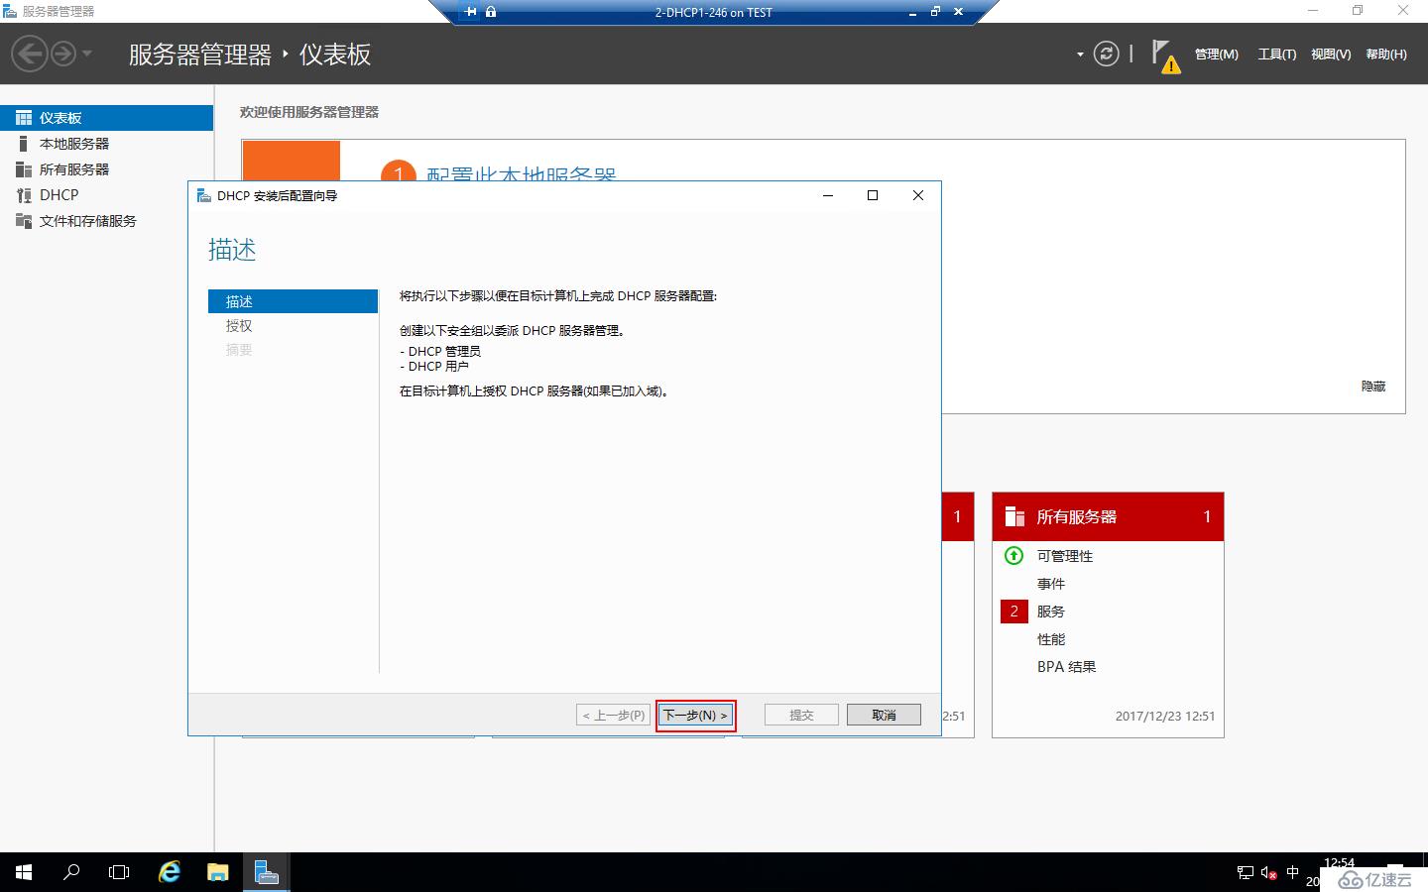The height and width of the screenshot is (892, 1428).
Task: Open the 帮助(H) menu
Action: (1386, 55)
